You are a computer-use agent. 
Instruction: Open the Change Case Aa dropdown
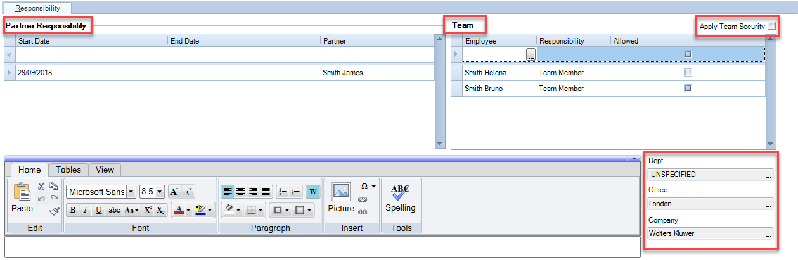(132, 210)
